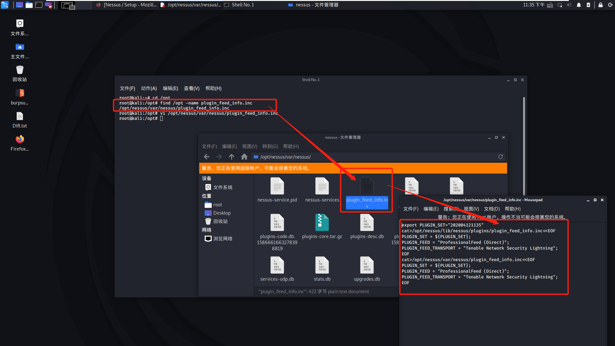Click the lock screen tray icon
This screenshot has height=346, width=615.
click(601, 5)
